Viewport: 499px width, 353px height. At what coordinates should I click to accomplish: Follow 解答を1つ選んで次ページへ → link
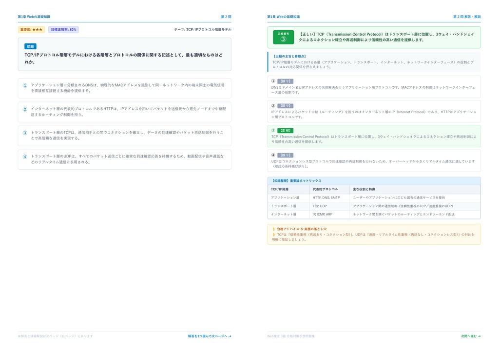coord(210,336)
